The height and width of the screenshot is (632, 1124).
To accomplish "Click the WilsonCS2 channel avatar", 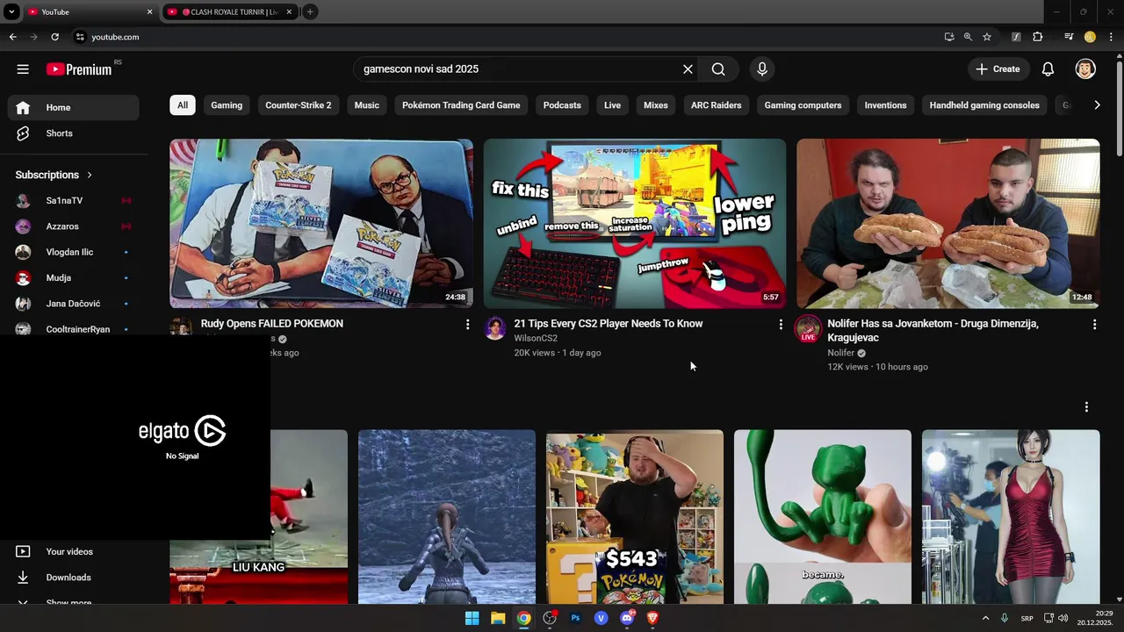I will click(x=495, y=328).
